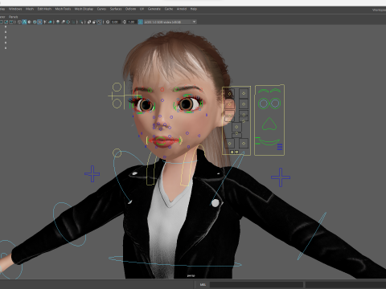Select right eyebrow control in face panel
Viewport: 386px width, 289px height.
pyautogui.click(x=275, y=91)
